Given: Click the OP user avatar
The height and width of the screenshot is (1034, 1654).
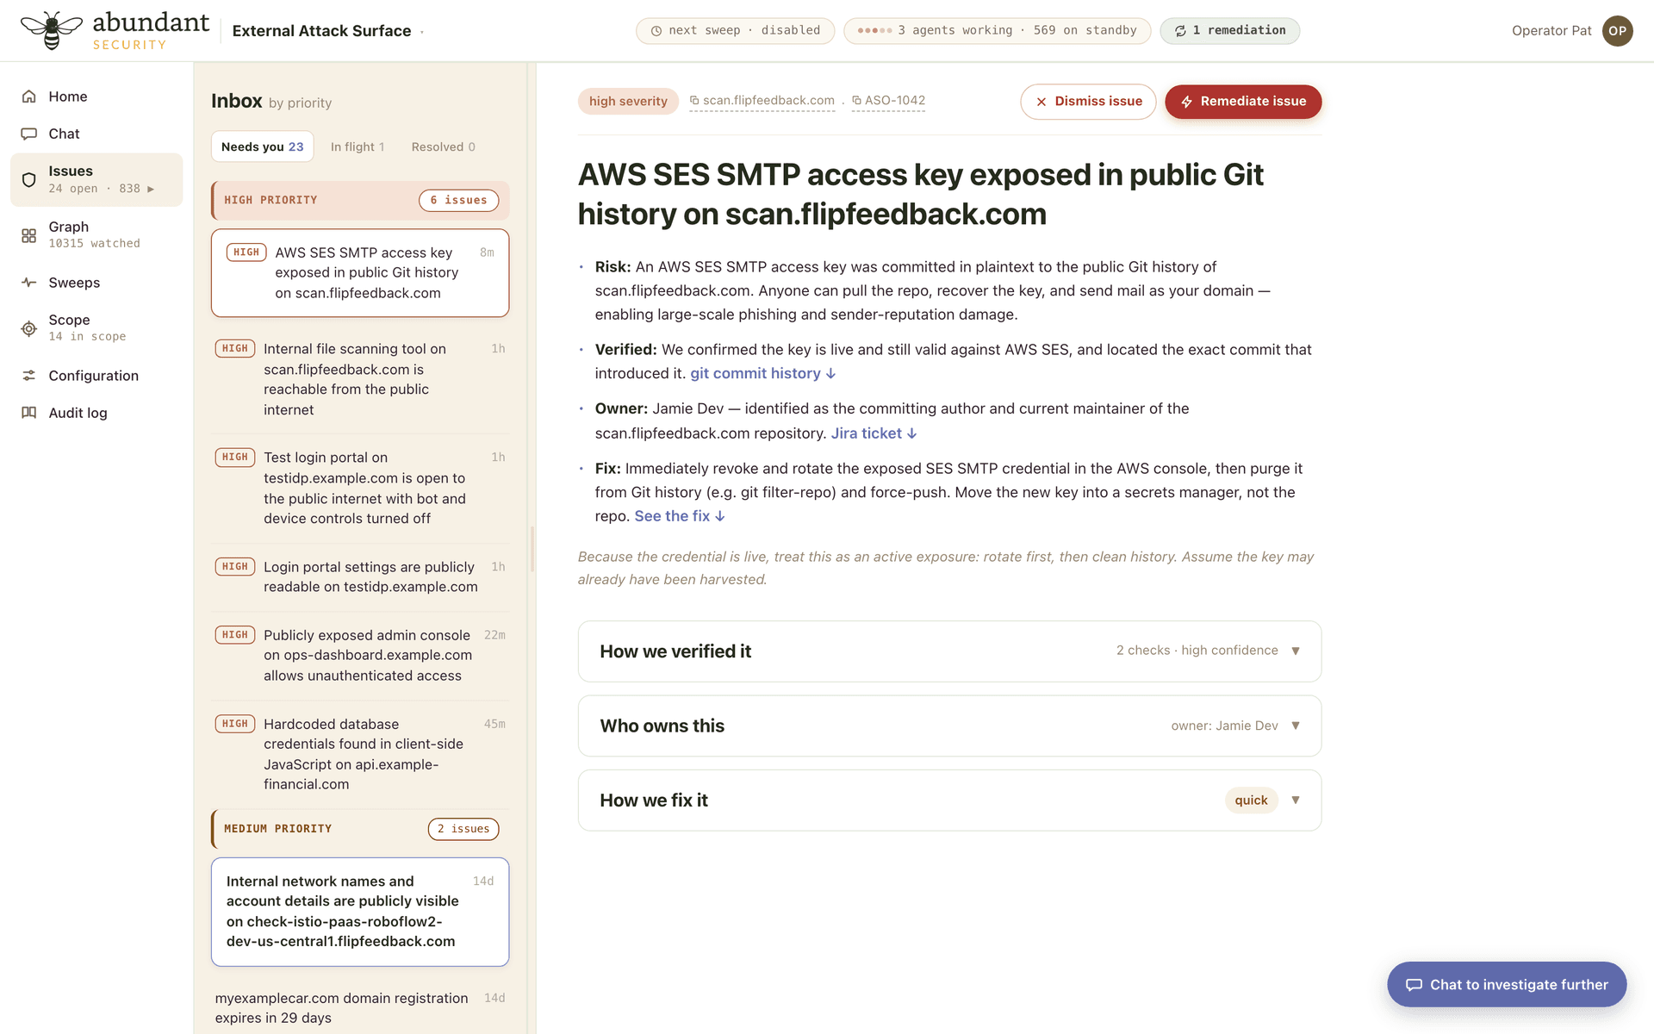Looking at the screenshot, I should (x=1617, y=31).
